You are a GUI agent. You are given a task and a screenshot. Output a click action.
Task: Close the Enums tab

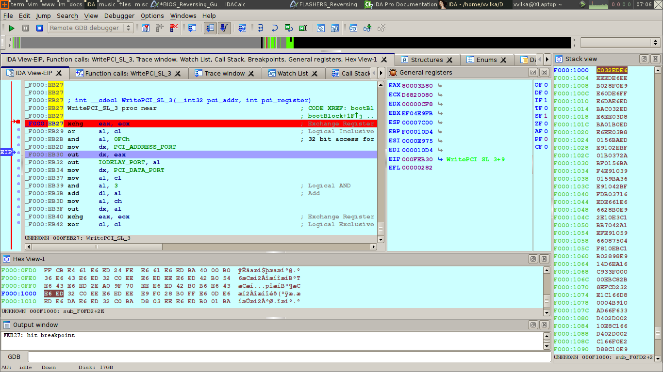click(x=504, y=60)
